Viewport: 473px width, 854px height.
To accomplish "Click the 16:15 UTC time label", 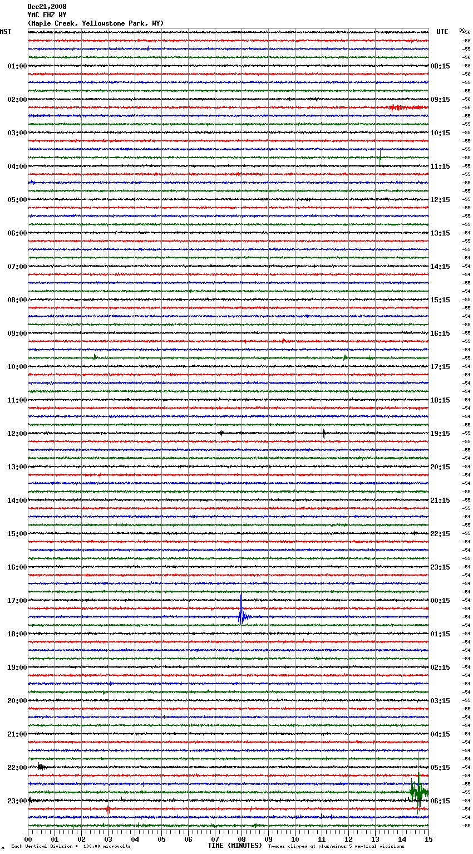I will [440, 333].
